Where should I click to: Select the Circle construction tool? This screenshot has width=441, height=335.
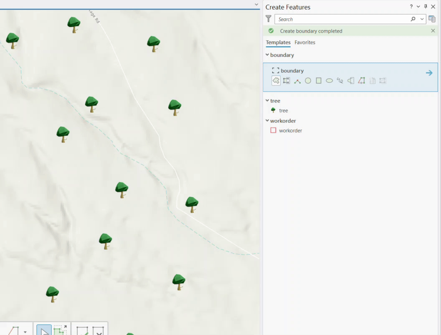(308, 81)
